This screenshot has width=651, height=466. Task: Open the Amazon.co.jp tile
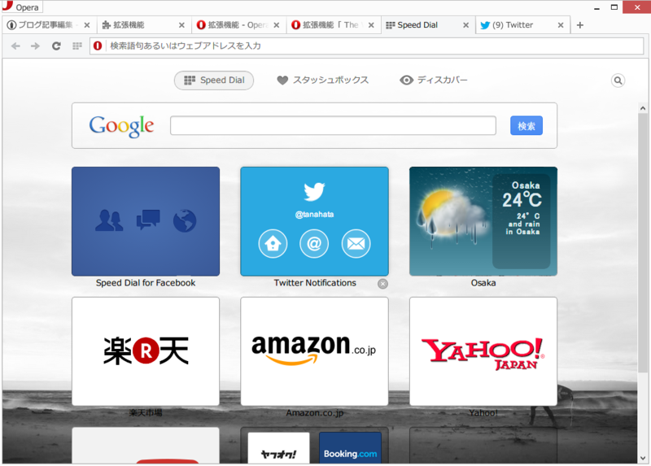(314, 351)
